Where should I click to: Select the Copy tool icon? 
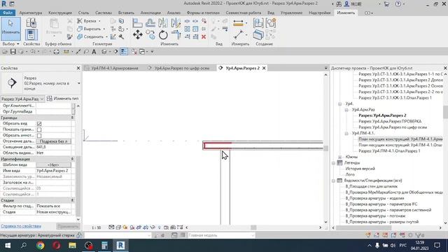pos(150,35)
